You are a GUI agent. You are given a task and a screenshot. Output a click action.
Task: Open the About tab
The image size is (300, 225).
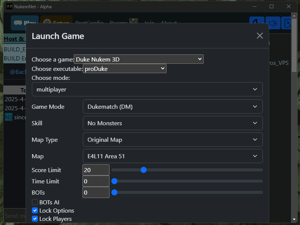(x=169, y=22)
